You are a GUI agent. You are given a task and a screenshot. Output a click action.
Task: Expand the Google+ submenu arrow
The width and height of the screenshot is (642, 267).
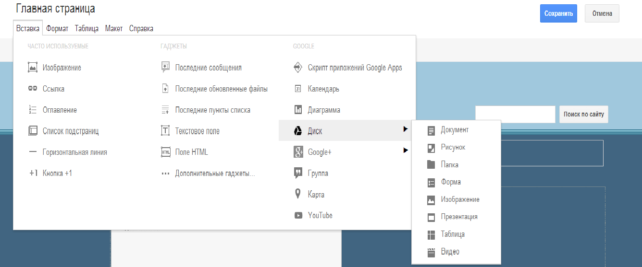click(406, 151)
